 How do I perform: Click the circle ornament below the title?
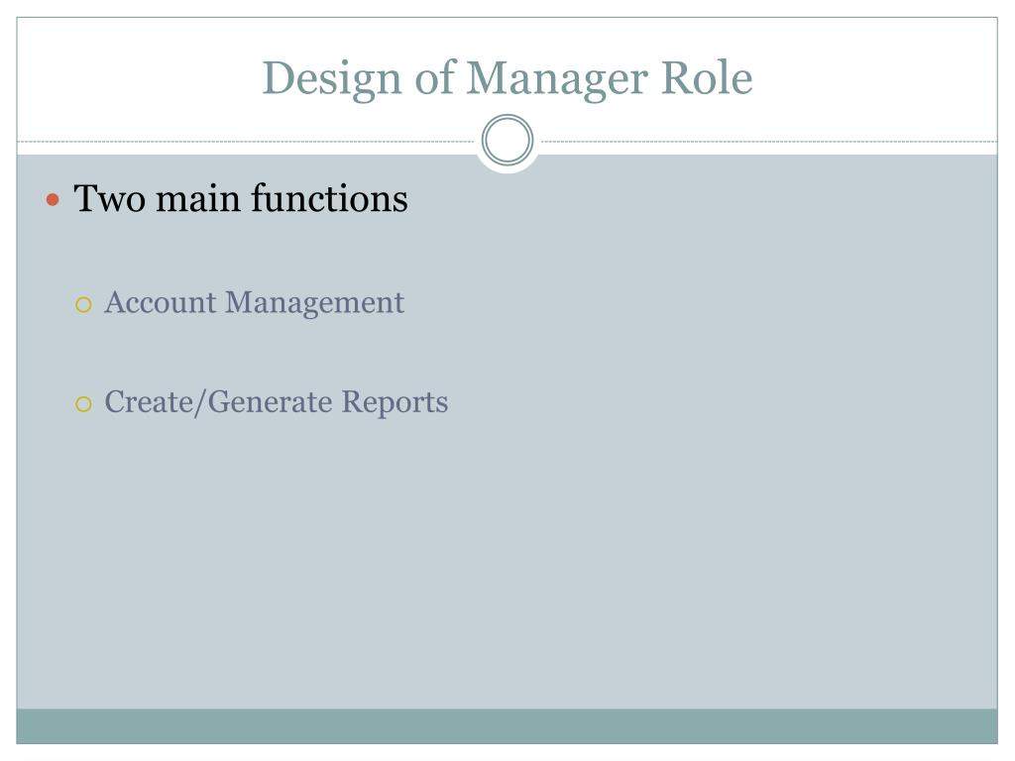507,141
